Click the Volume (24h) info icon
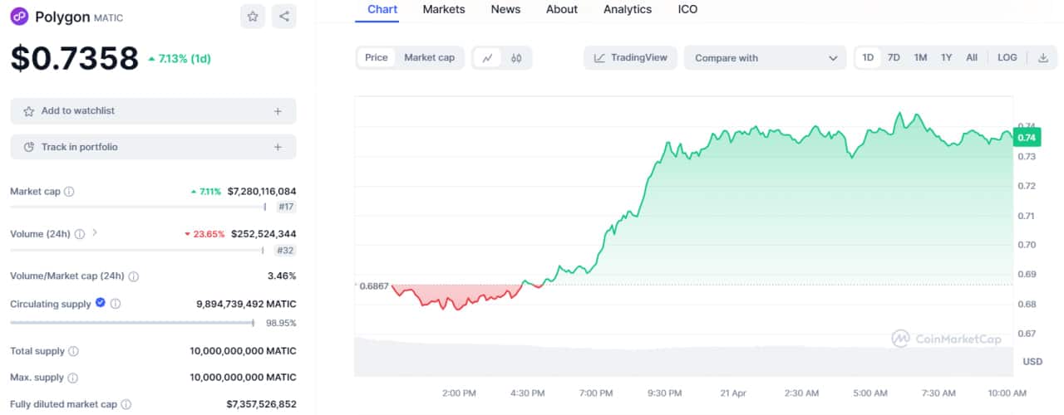 [80, 234]
